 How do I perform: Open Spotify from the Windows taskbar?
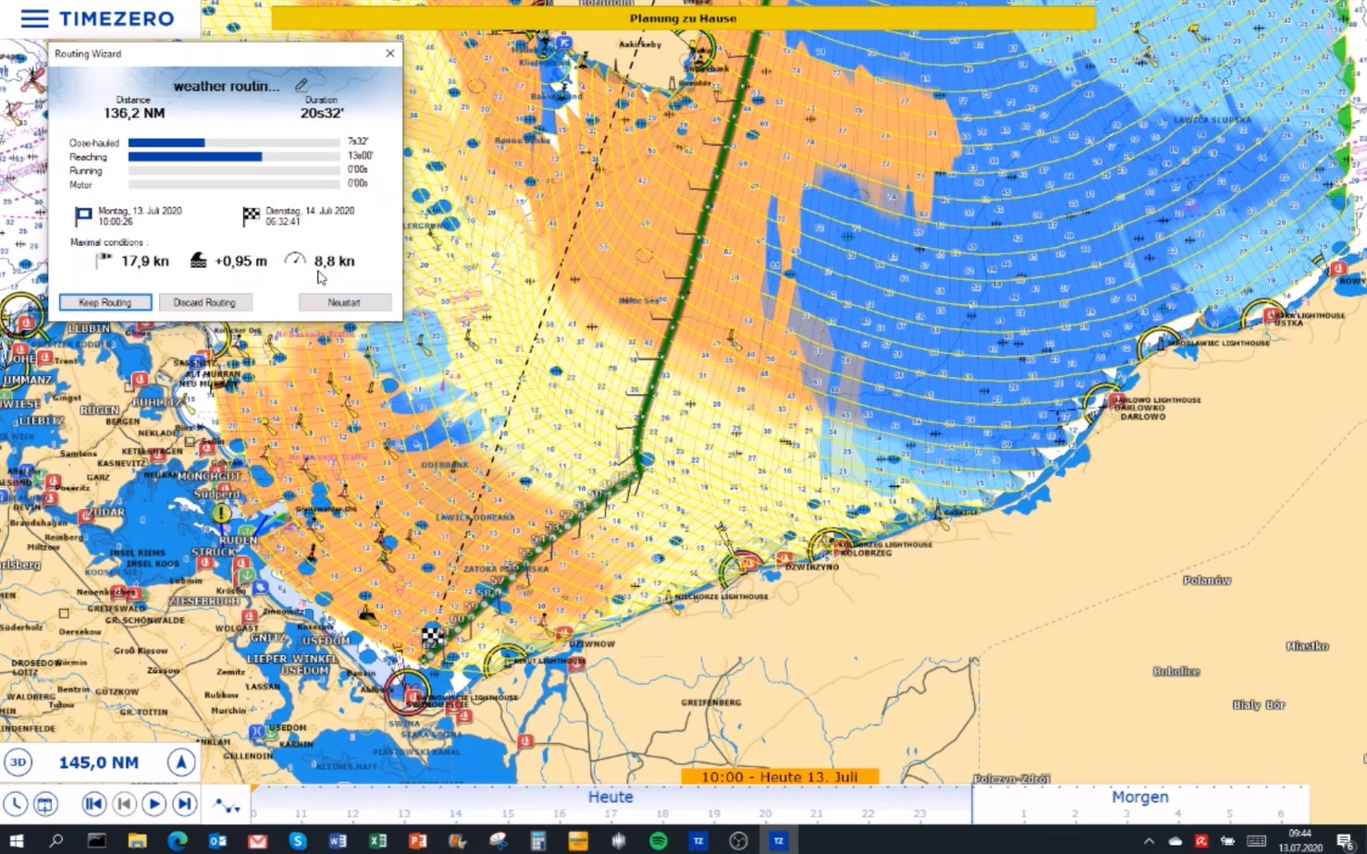pyautogui.click(x=658, y=840)
